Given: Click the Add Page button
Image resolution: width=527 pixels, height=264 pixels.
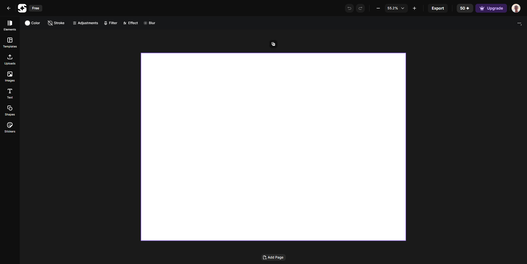Looking at the screenshot, I should (x=273, y=257).
